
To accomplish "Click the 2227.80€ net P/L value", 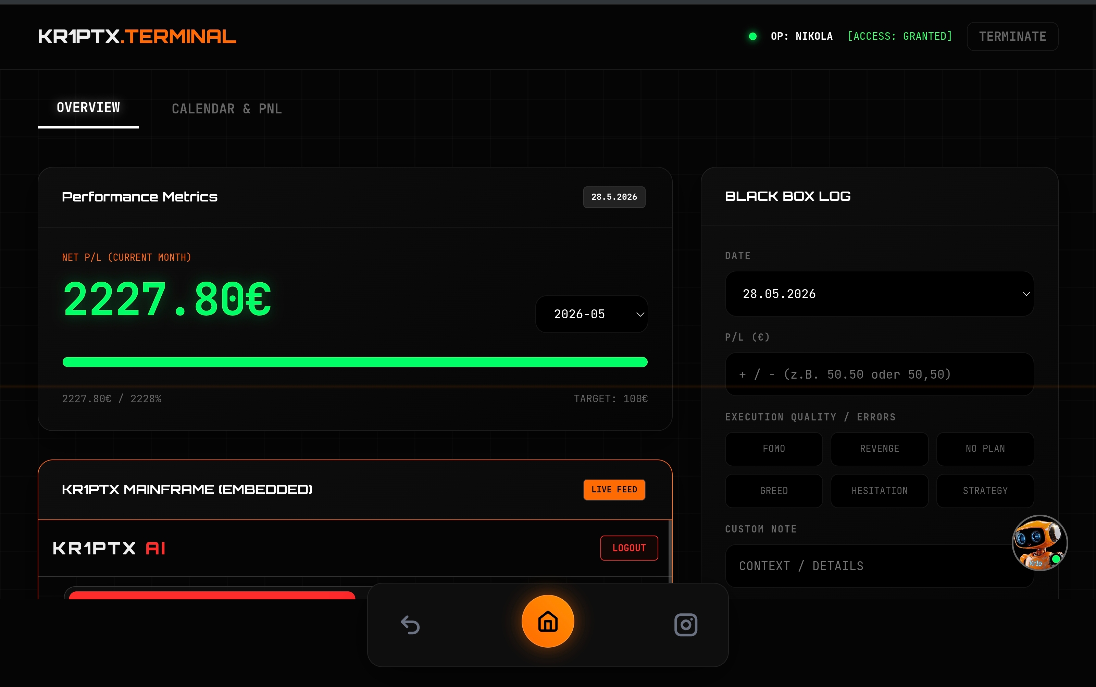I will pos(167,299).
